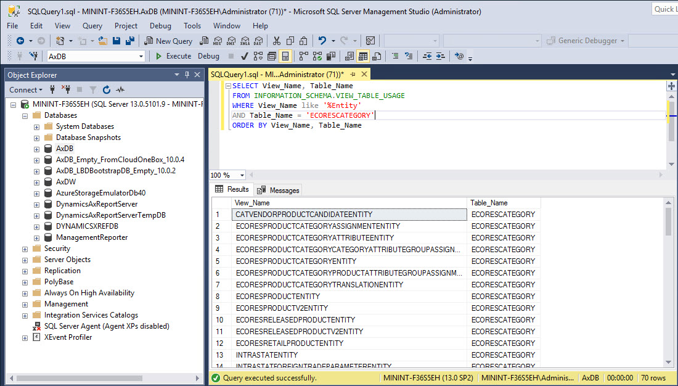678x386 pixels.
Task: Click the Save file toolbar icon
Action: click(x=116, y=41)
